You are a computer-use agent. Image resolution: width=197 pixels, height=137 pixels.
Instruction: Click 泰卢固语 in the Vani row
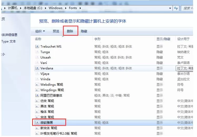[x=183, y=63]
